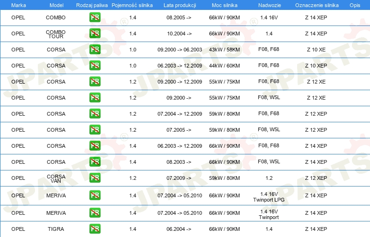370x237 pixels.
Task: Click the date cell 09.2000 -> 06.2003
Action: [x=180, y=50]
